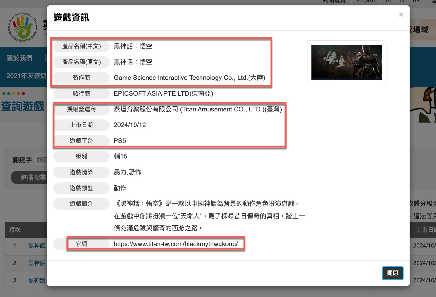Open 黑神話 link in row 3
436x297 pixels.
(x=37, y=280)
